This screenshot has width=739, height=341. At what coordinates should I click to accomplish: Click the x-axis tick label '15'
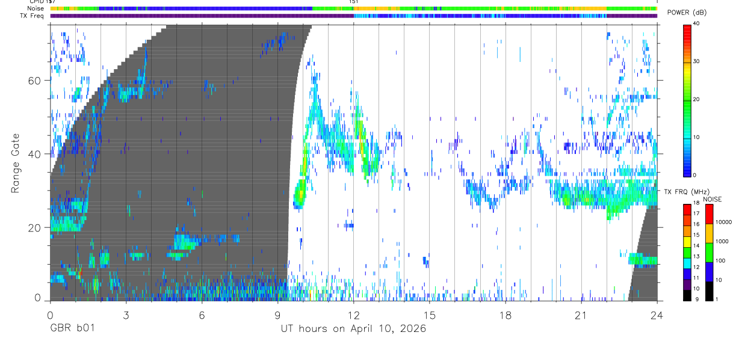[429, 315]
